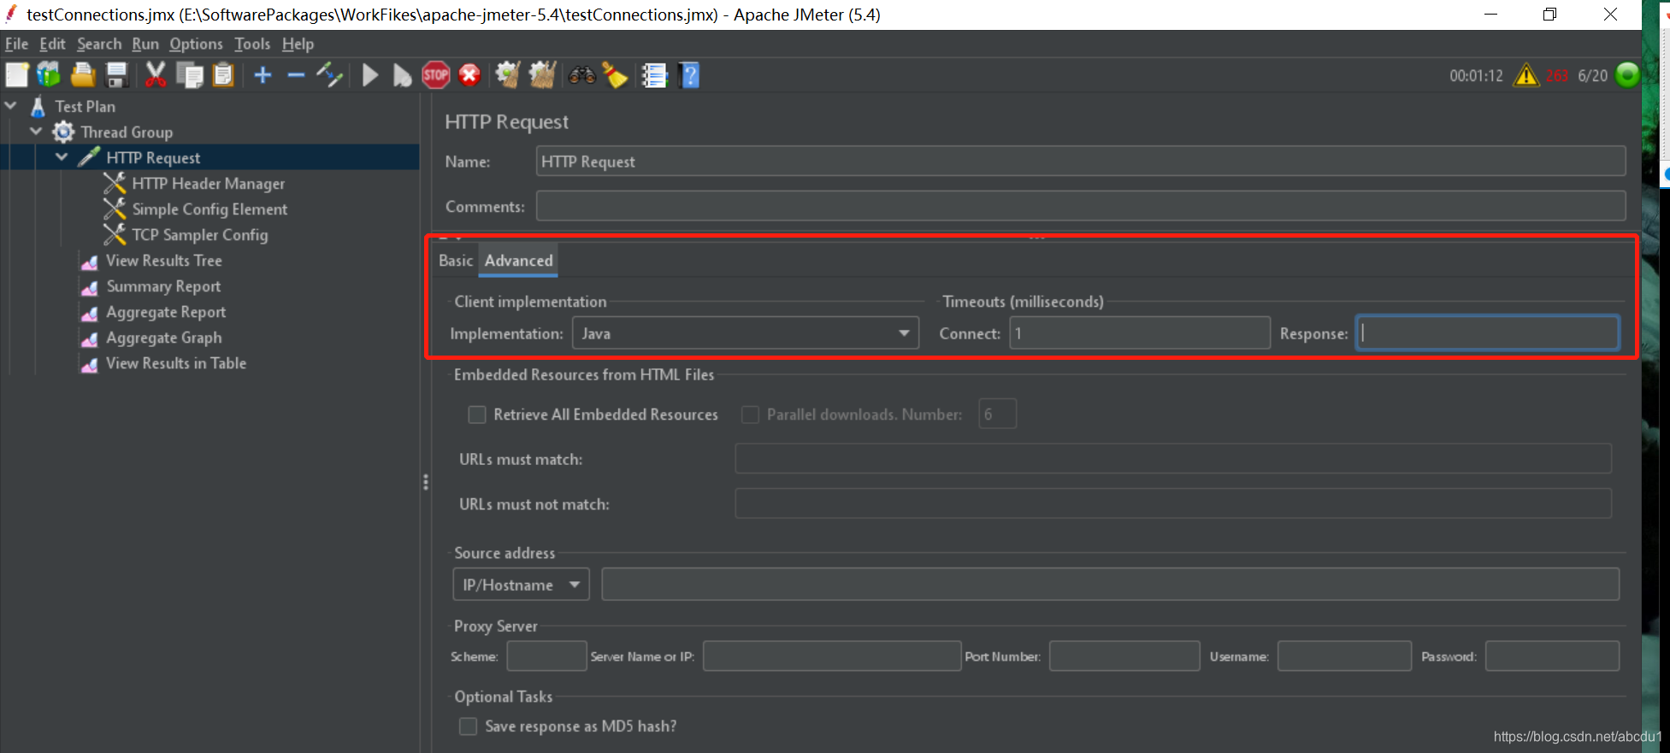The image size is (1670, 753).
Task: Click the vertical split pane divider handle
Action: [426, 483]
